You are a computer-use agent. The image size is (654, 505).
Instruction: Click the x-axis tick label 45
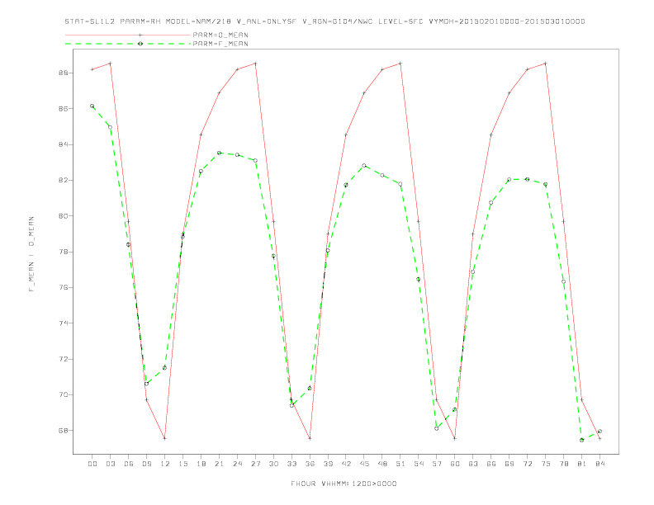[x=364, y=464]
